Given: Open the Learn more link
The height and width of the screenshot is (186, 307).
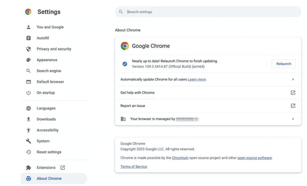Looking at the screenshot, I should tap(197, 79).
